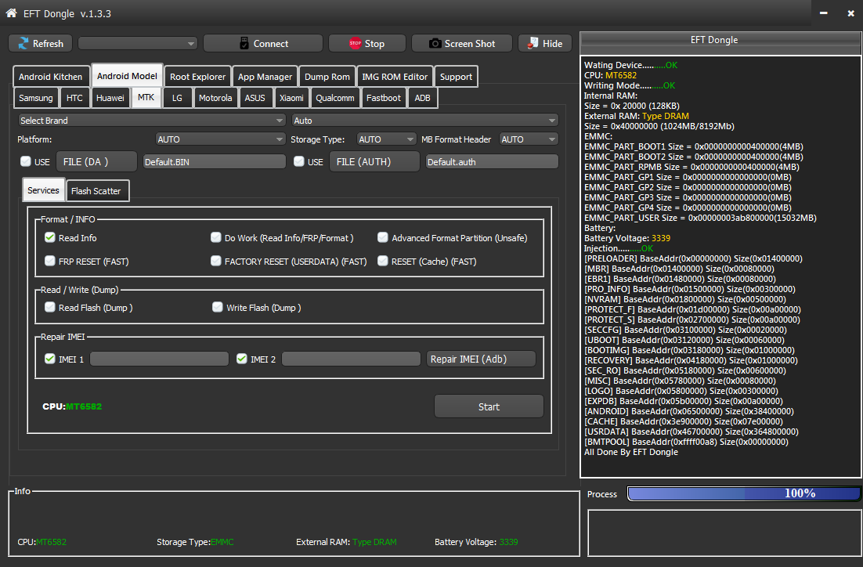The image size is (863, 567).
Task: Click the FILE (DA) button
Action: (96, 162)
